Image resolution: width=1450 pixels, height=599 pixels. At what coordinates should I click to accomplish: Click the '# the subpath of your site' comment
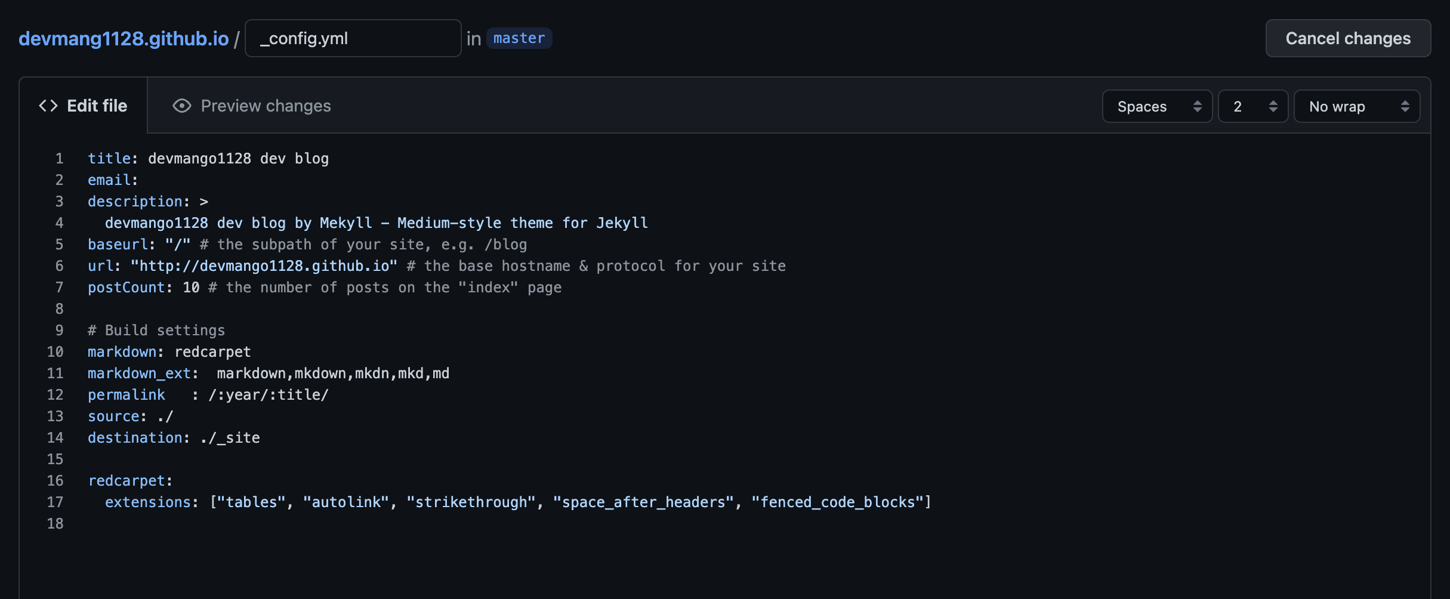click(363, 244)
